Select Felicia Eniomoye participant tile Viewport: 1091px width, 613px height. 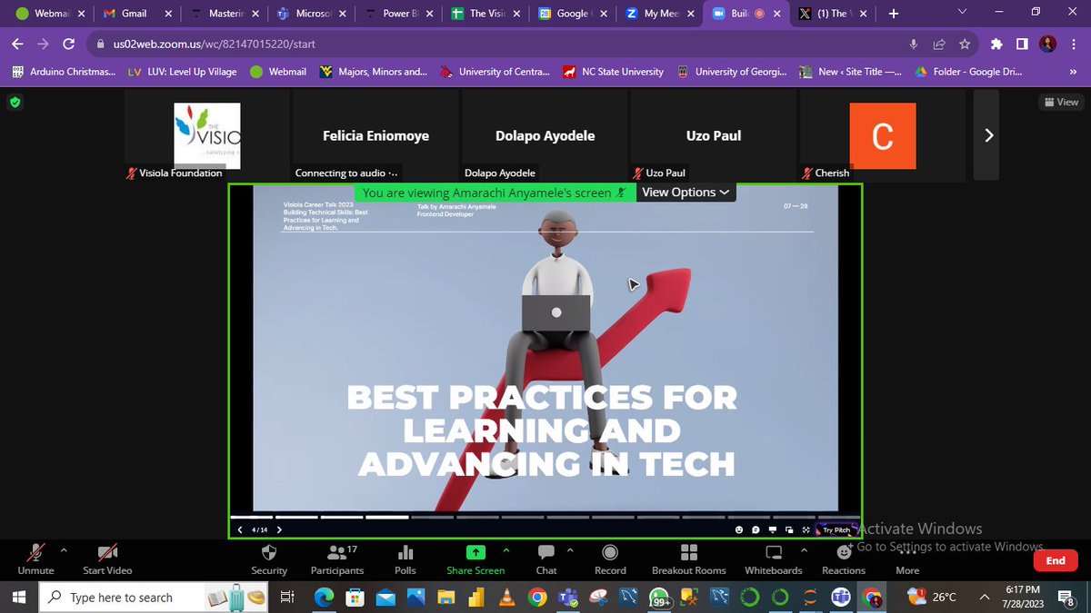tap(375, 135)
